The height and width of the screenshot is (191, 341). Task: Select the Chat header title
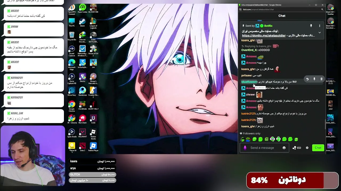[x=282, y=16]
